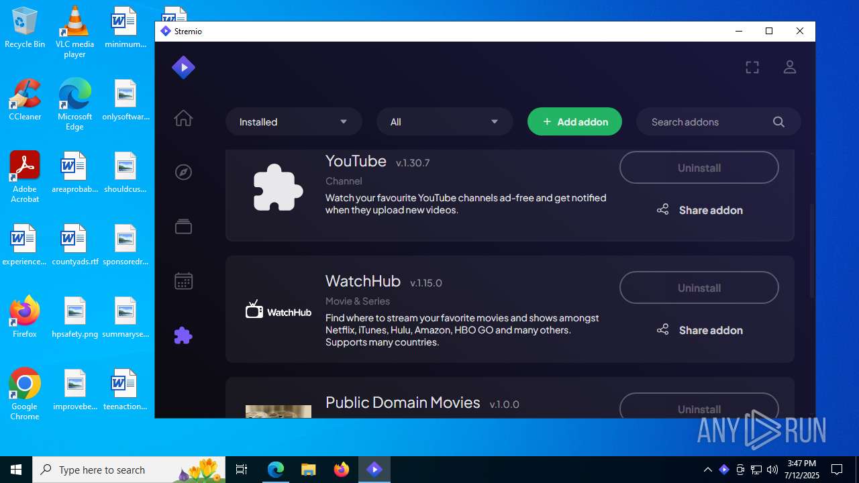Open Recycle Bin desktop icon

(25, 28)
